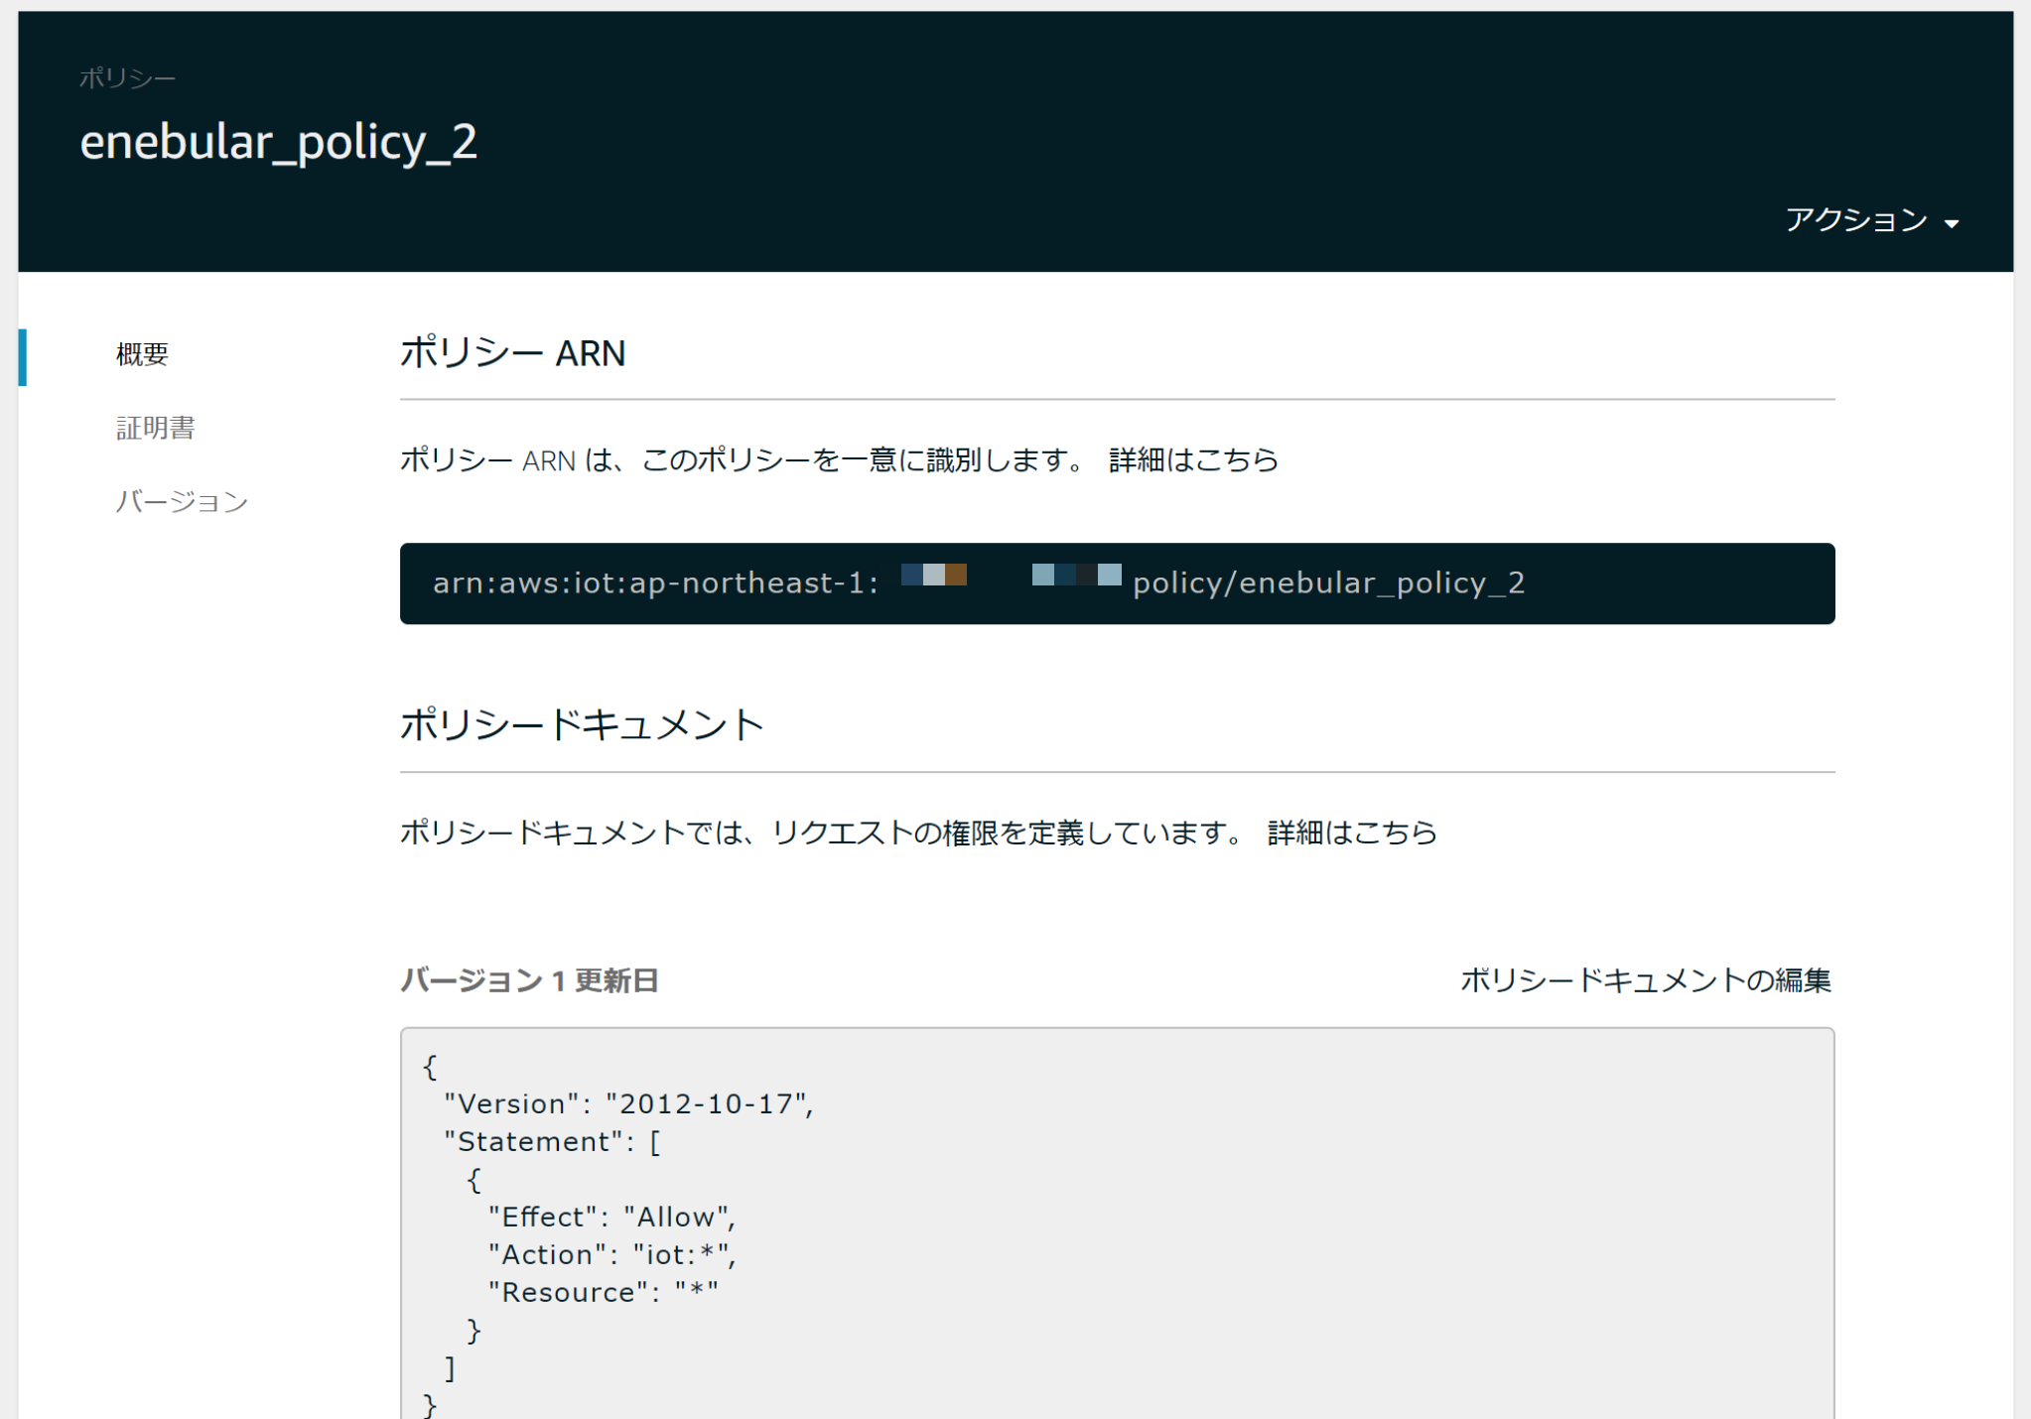2031x1419 pixels.
Task: Click the "Effect": "Allow" JSON line
Action: coord(611,1217)
